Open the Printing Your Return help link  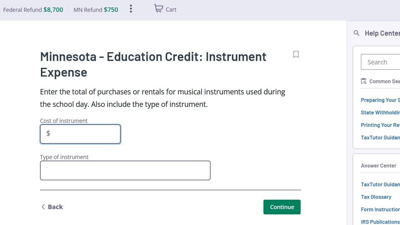(x=380, y=125)
